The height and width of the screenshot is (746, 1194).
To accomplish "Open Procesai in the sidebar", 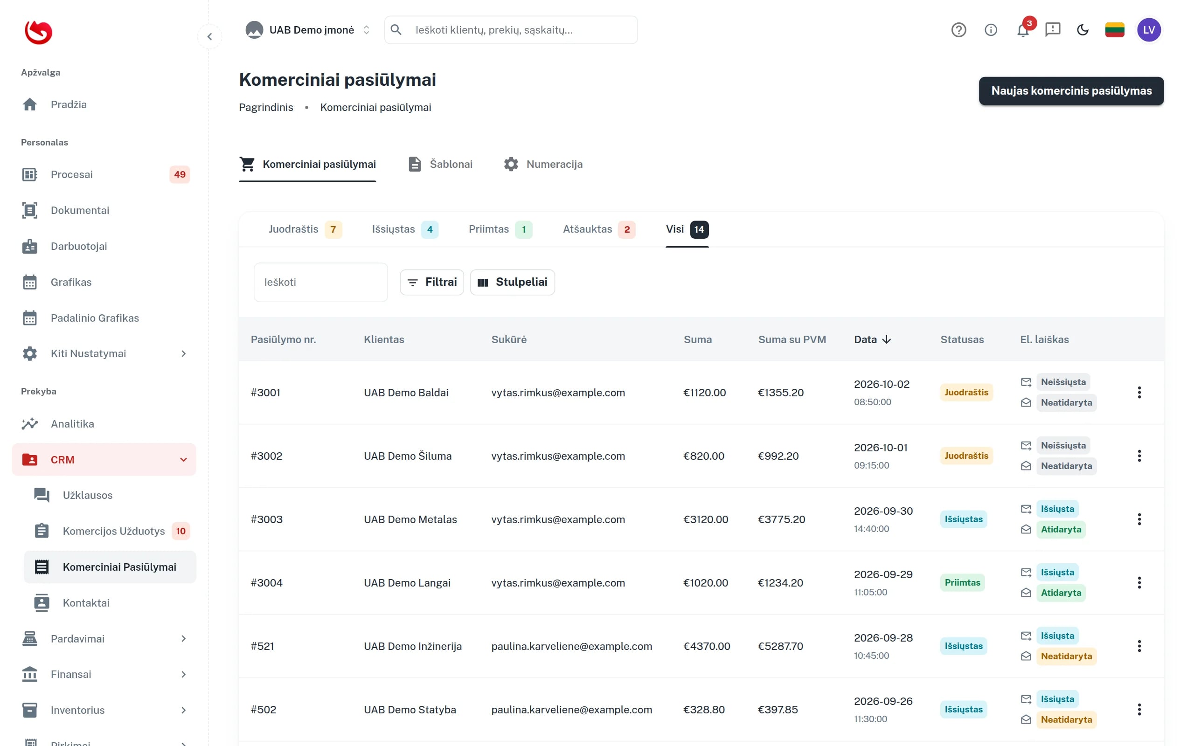I will tap(104, 174).
